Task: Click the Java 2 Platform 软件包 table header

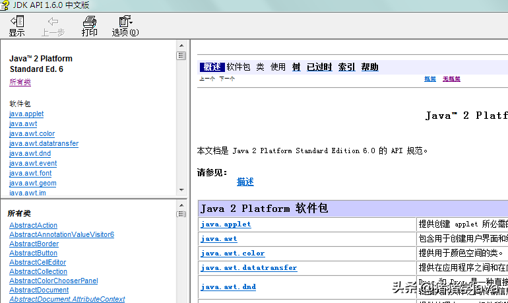Action: point(353,209)
